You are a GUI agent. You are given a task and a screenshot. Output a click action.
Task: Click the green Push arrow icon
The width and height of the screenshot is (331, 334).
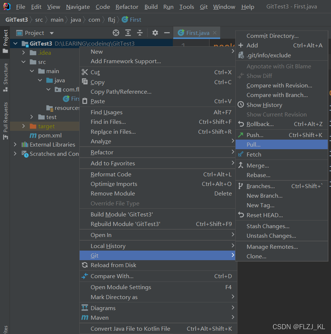tap(241, 135)
